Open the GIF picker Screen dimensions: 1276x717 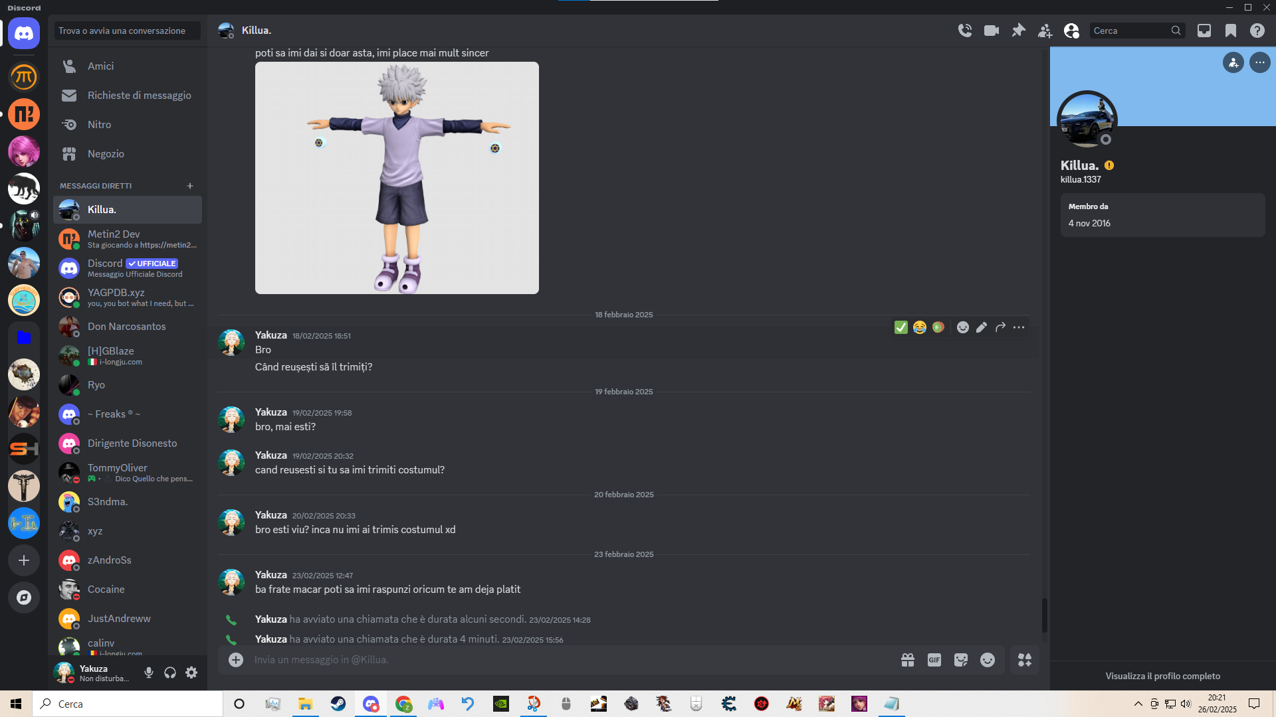[x=934, y=660]
